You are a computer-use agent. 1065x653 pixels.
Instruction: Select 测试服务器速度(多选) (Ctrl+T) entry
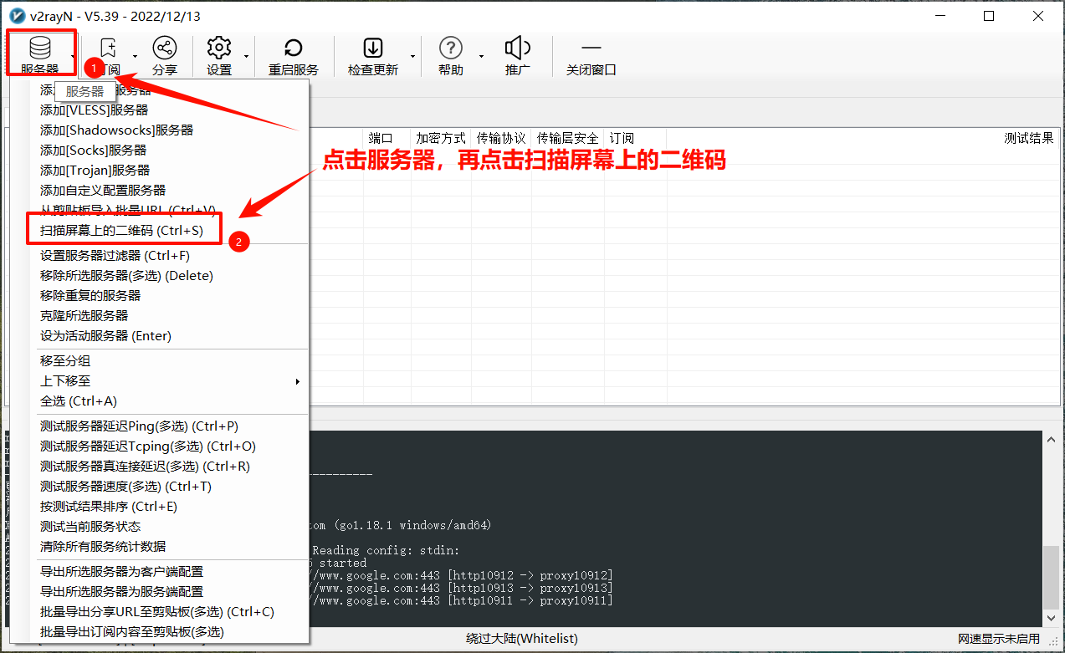pos(125,486)
